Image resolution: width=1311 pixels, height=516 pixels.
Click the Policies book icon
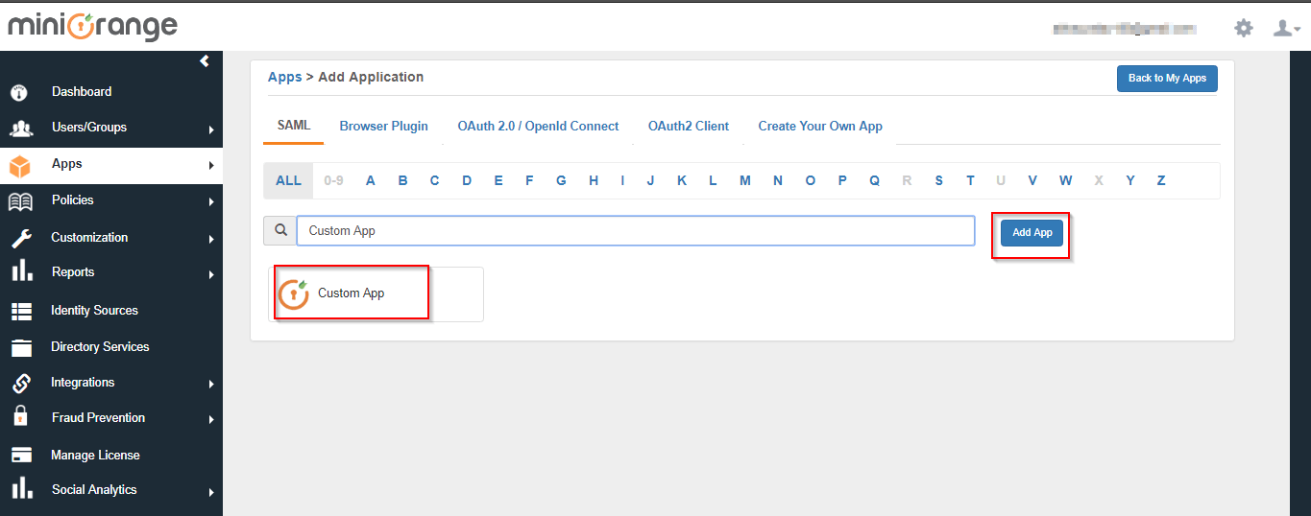20,201
